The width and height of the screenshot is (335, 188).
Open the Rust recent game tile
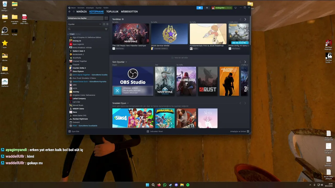click(208, 81)
